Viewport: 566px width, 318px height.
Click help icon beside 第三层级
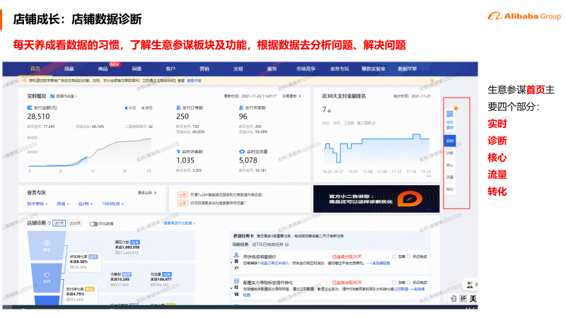click(x=374, y=123)
